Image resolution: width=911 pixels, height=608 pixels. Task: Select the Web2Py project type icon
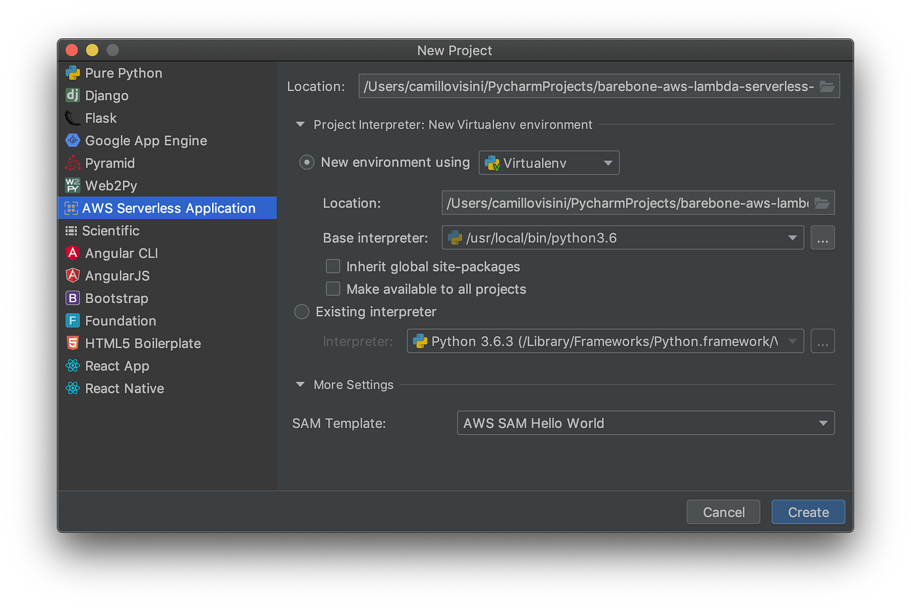(72, 185)
